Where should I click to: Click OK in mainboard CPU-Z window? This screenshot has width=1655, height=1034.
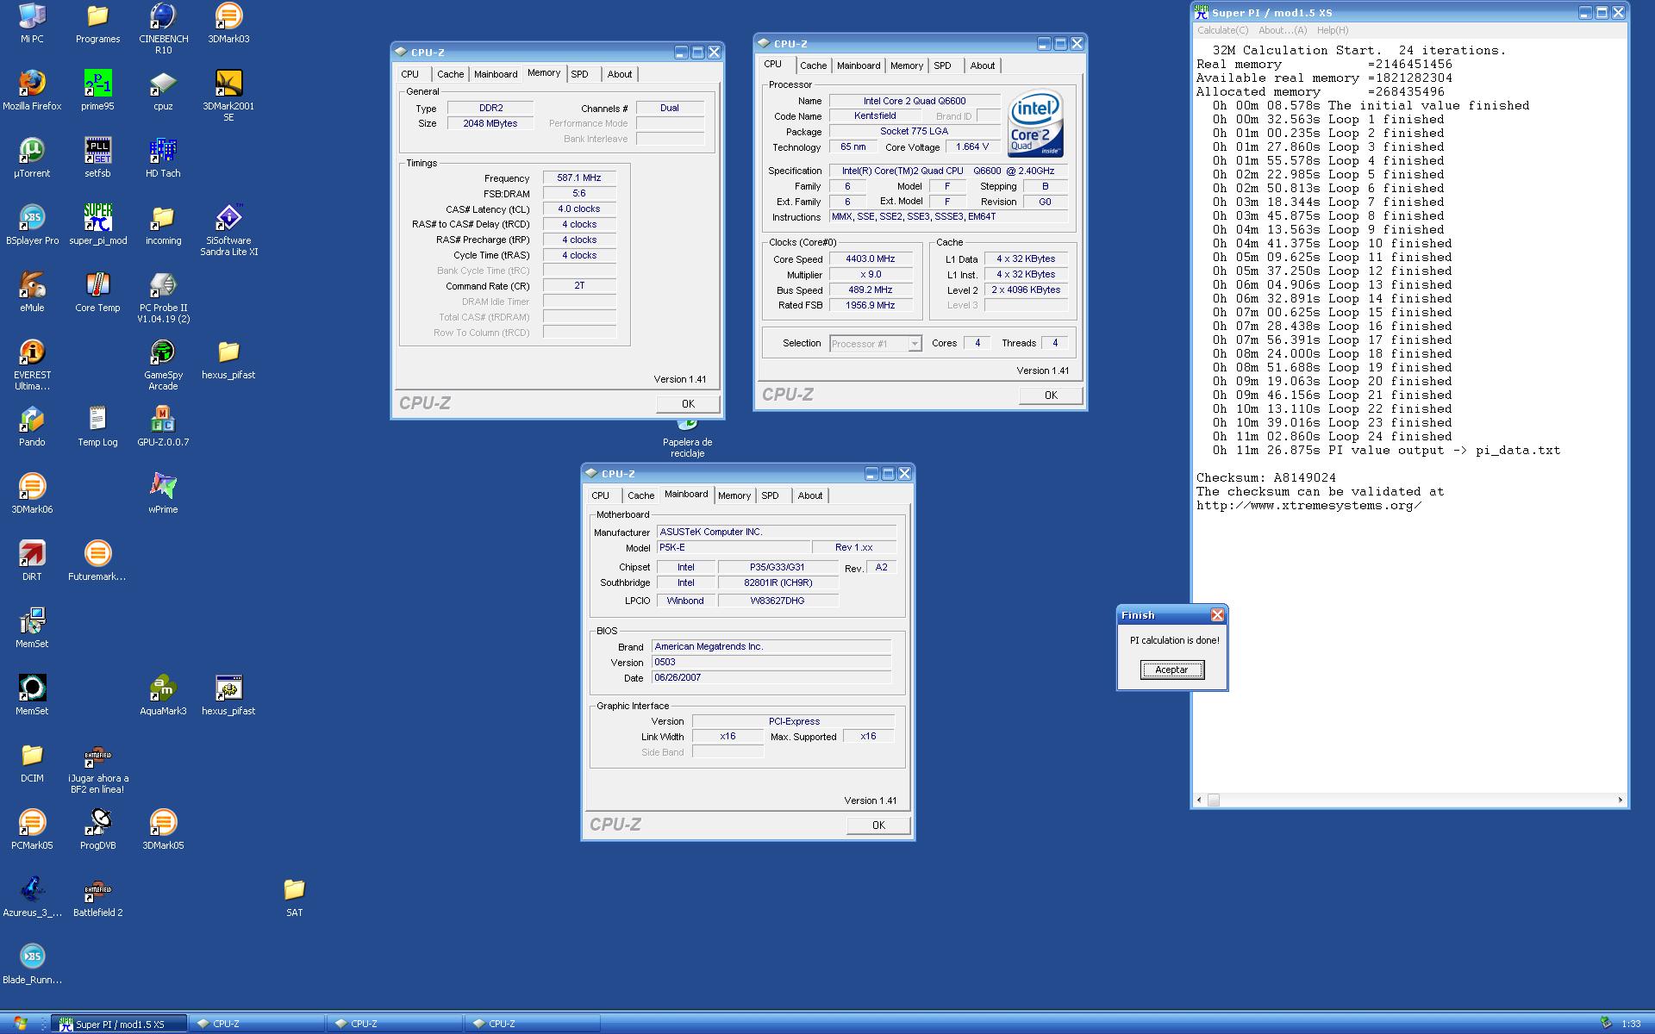878,825
